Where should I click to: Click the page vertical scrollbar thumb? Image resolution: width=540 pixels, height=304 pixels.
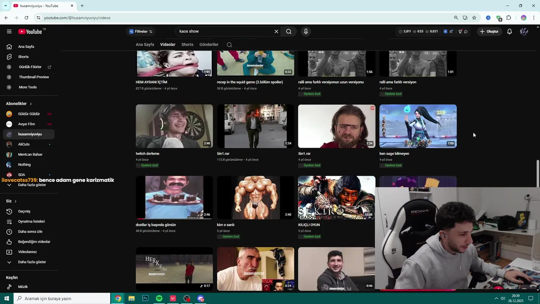pos(537,173)
